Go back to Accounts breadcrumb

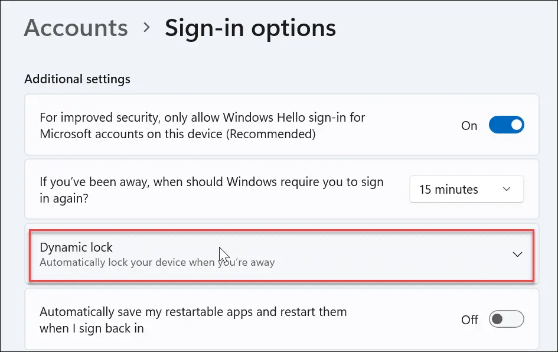(76, 28)
